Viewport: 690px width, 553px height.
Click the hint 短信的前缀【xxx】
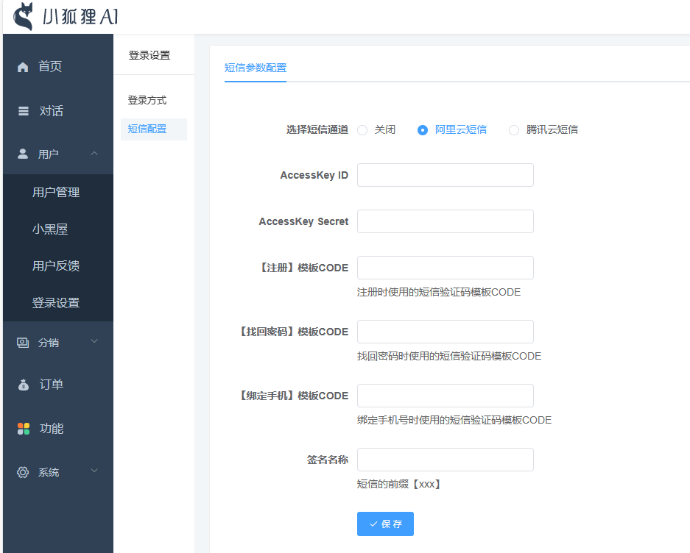coord(400,485)
